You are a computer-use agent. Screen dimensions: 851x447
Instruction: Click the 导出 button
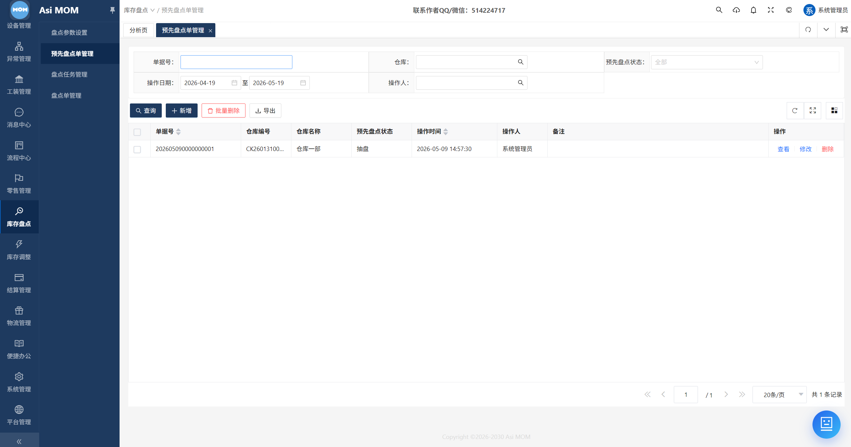(x=265, y=110)
